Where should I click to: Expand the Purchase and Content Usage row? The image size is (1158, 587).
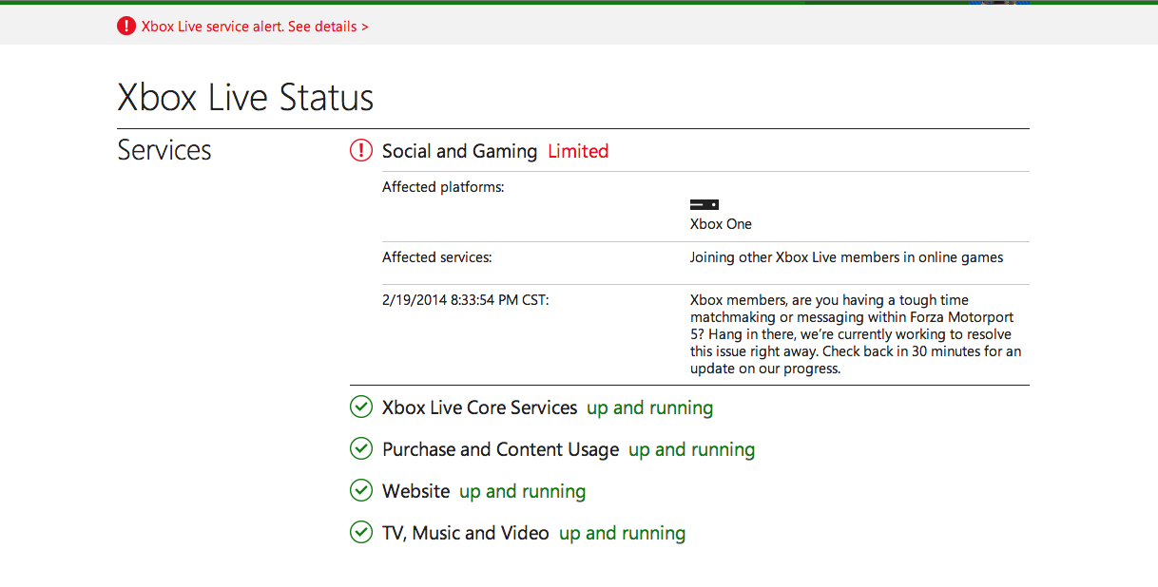click(500, 449)
